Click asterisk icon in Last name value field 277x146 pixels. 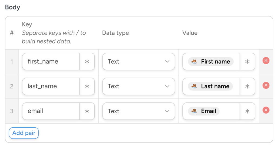pyautogui.click(x=247, y=87)
